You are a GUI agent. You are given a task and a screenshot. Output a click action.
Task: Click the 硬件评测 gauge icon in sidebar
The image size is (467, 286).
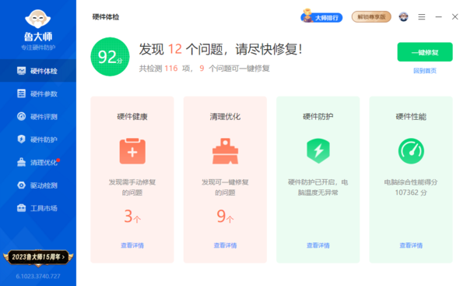point(21,116)
